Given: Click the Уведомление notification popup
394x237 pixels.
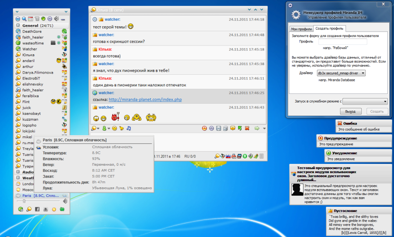Looking at the screenshot, I should (x=358, y=156).
